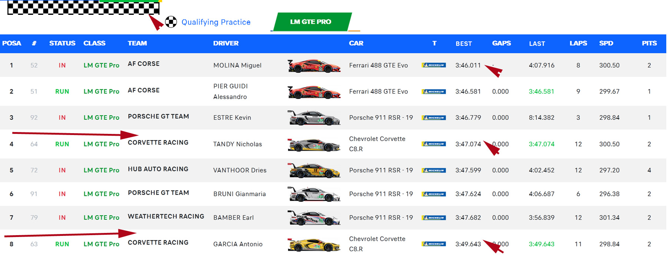This screenshot has height=260, width=670.
Task: Click the Hub Auto Racing Porsche image
Action: (314, 171)
